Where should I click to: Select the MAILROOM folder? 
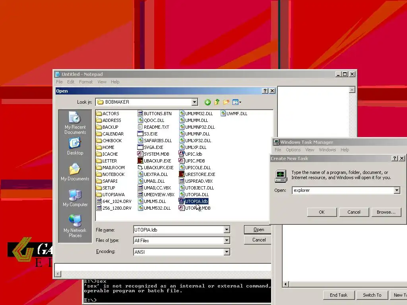tap(110, 168)
